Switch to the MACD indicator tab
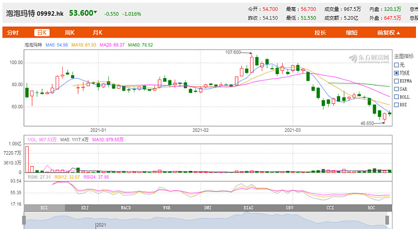 coord(126,208)
